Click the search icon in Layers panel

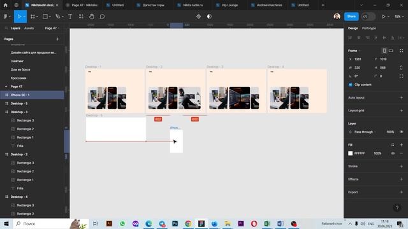[6, 28]
